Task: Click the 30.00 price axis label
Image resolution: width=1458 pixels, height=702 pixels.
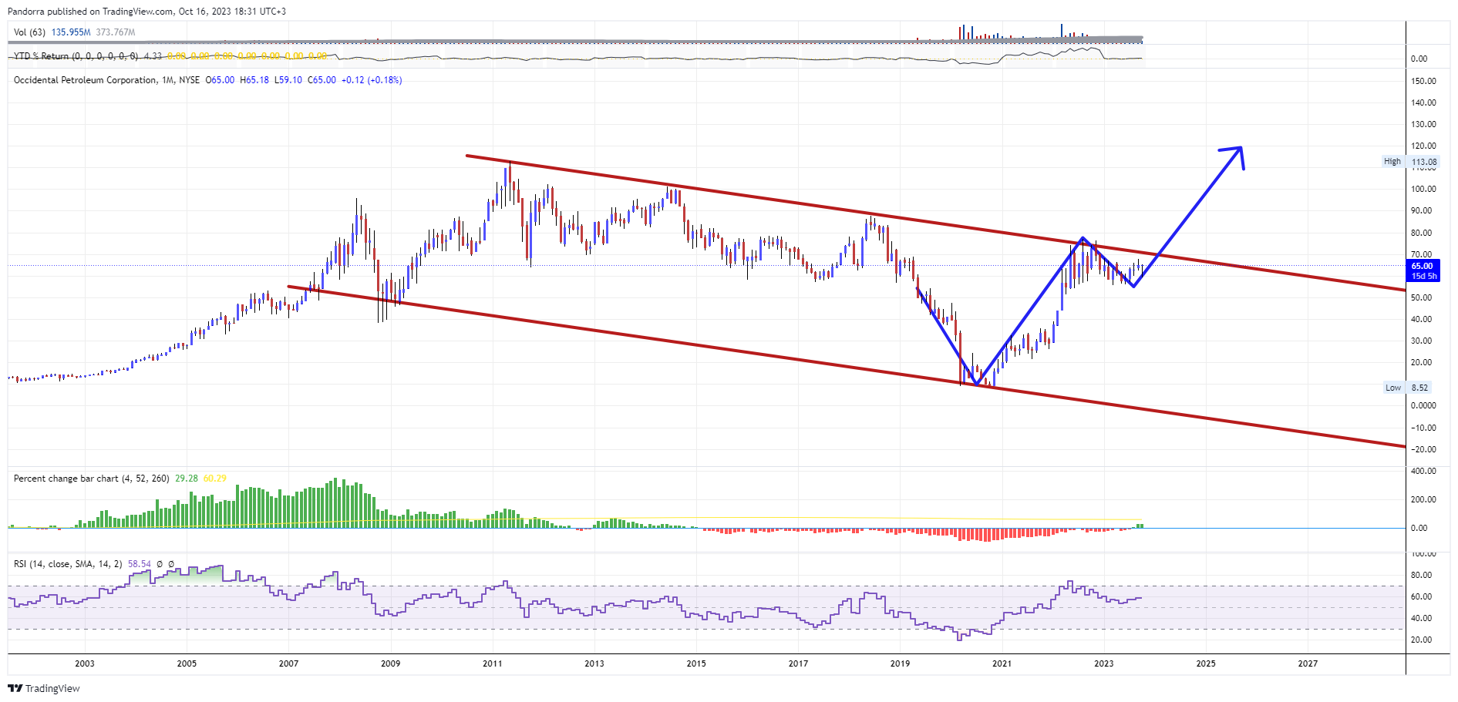Action: (1421, 341)
